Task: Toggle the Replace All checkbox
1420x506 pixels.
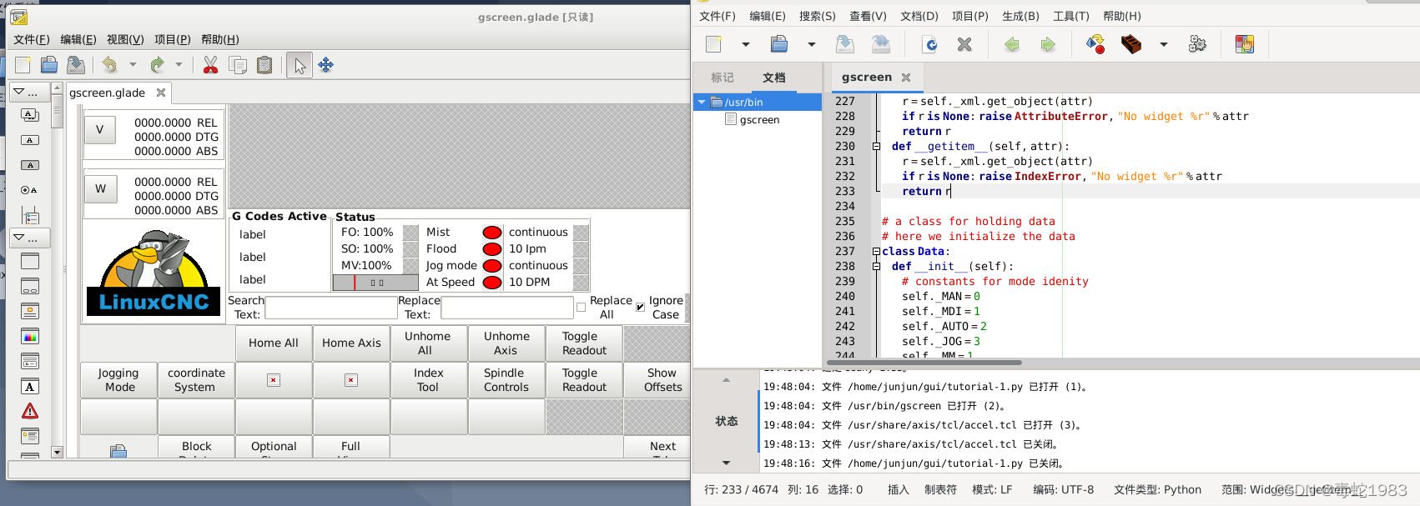Action: click(581, 307)
